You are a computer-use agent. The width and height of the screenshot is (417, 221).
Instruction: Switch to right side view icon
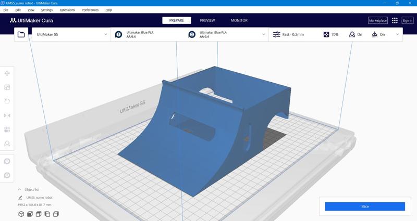(x=56, y=214)
